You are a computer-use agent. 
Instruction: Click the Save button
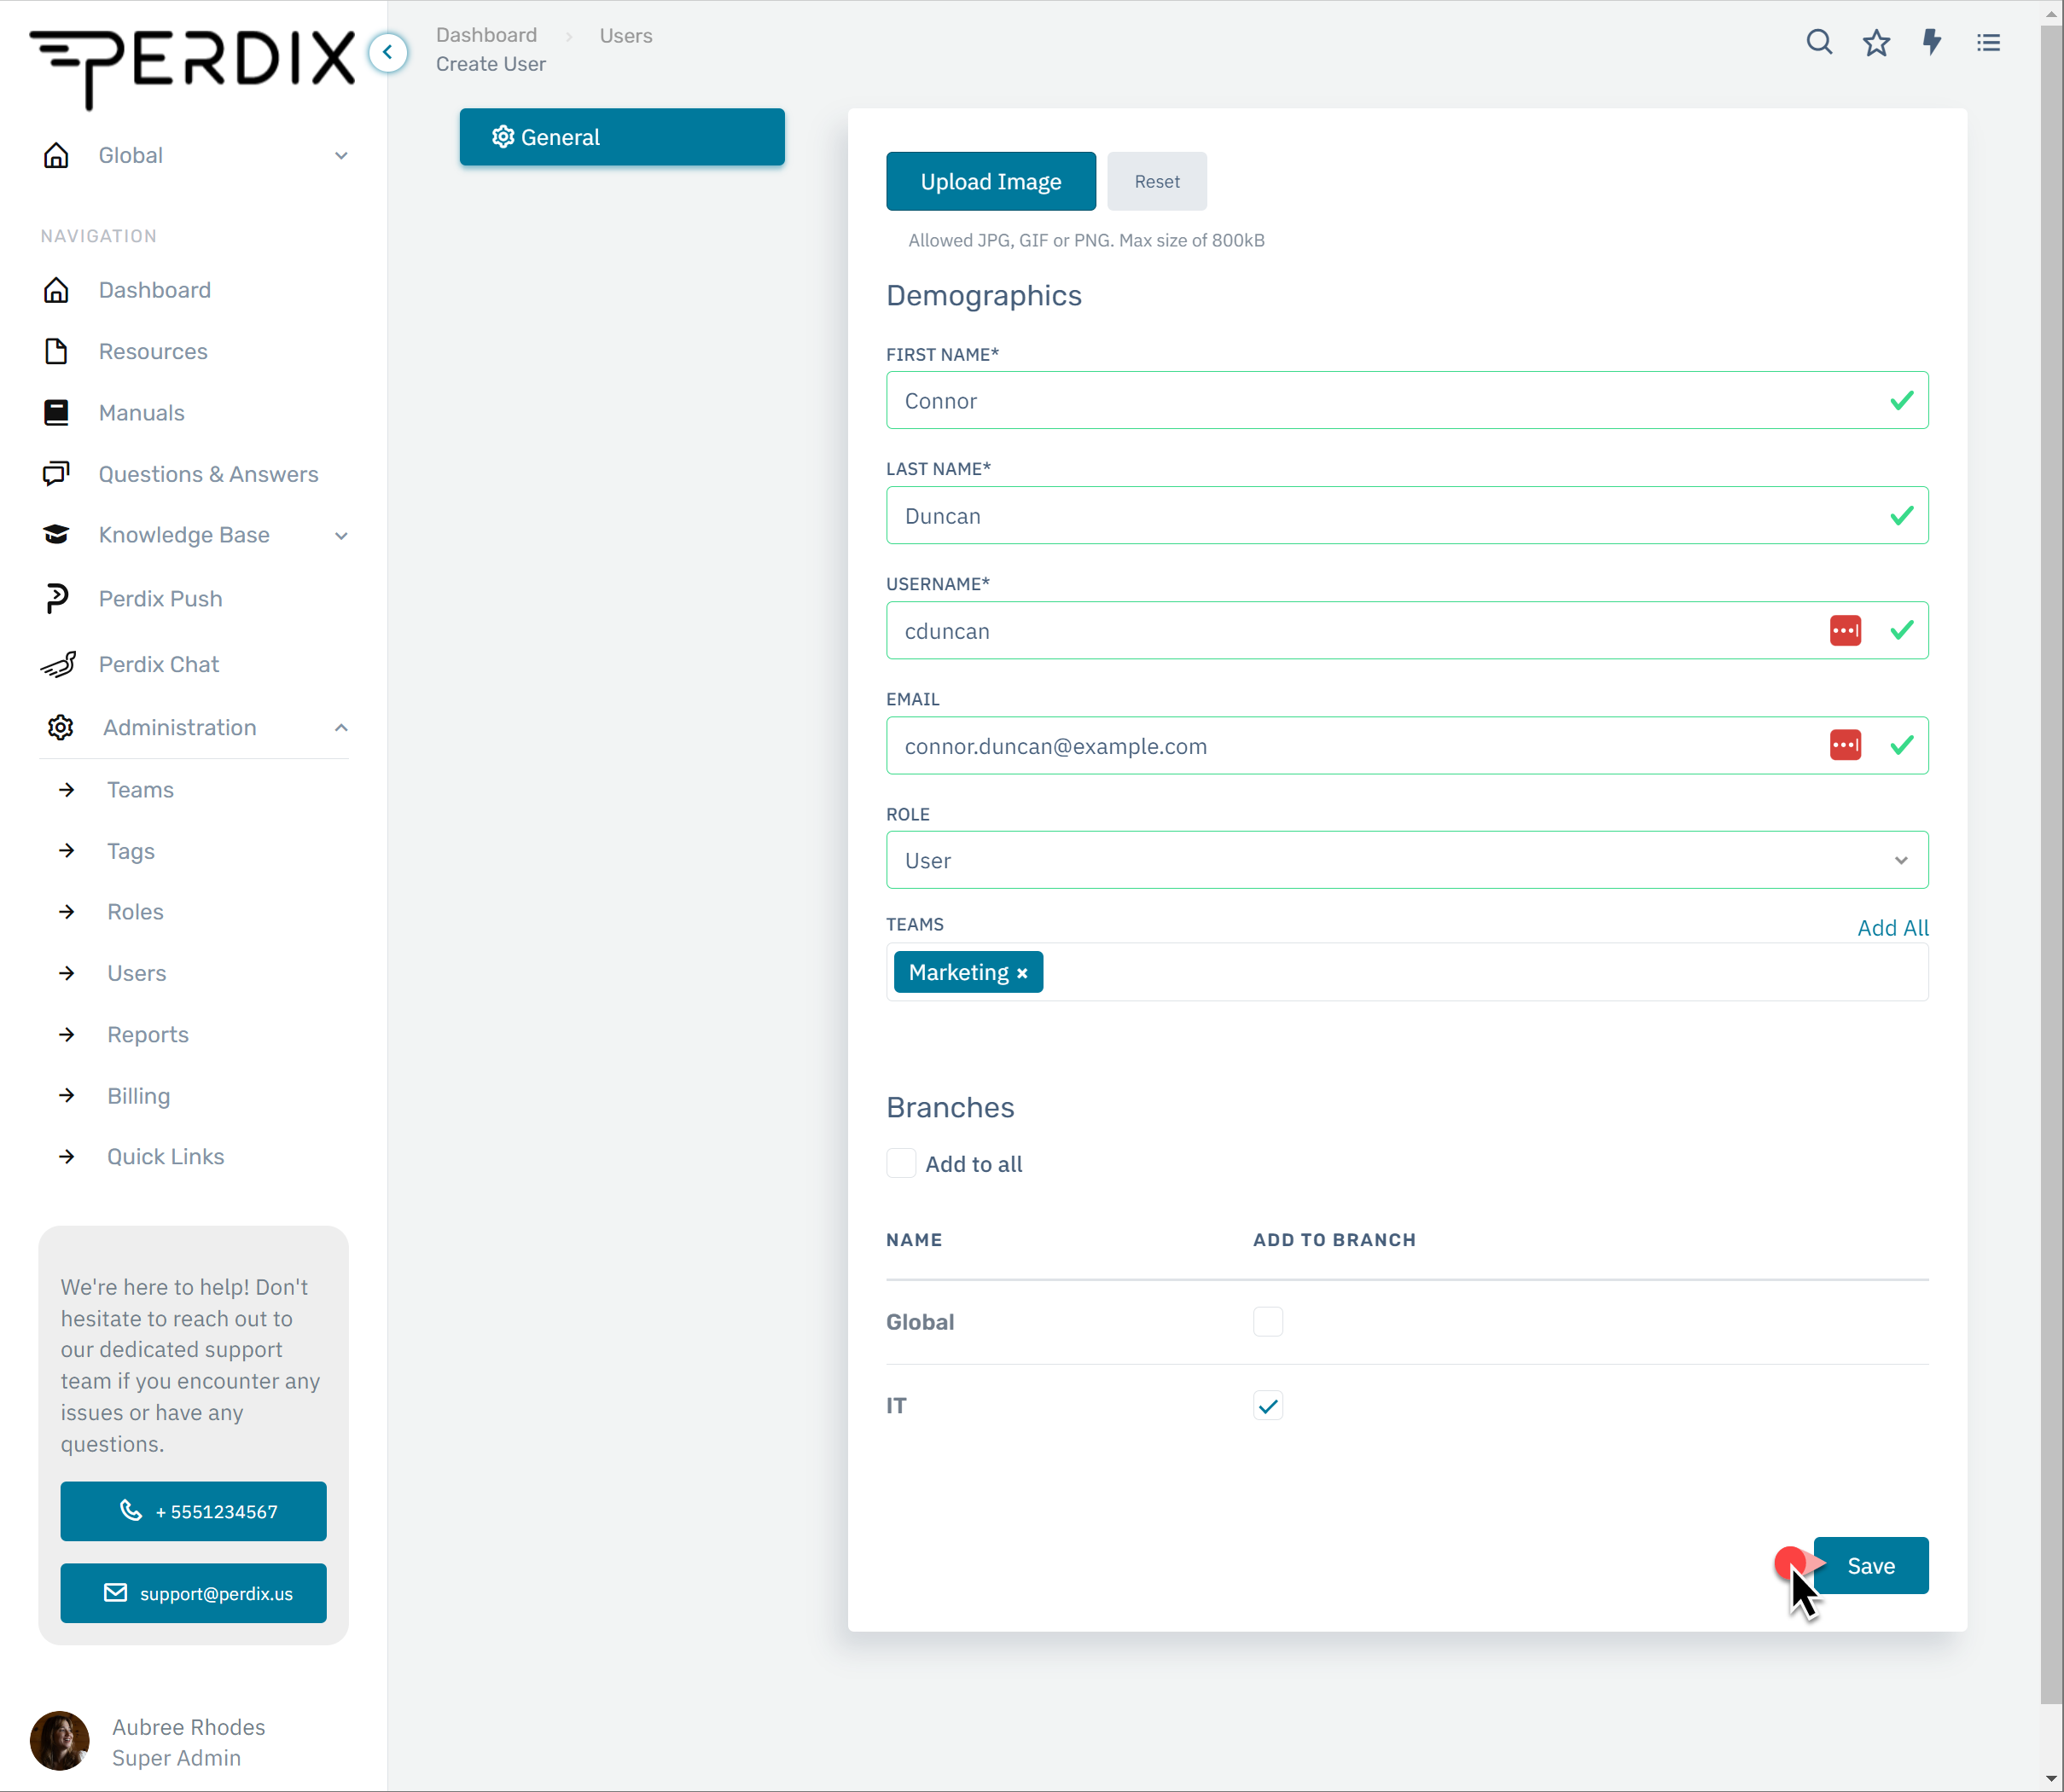click(1870, 1565)
